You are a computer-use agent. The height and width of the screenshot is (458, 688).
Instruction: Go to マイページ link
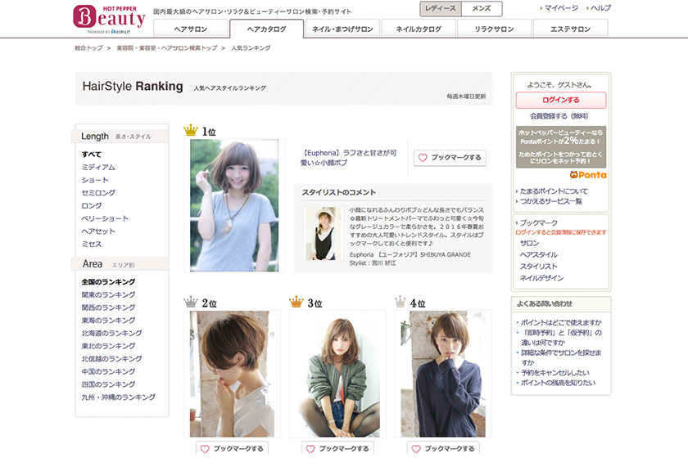(561, 8)
